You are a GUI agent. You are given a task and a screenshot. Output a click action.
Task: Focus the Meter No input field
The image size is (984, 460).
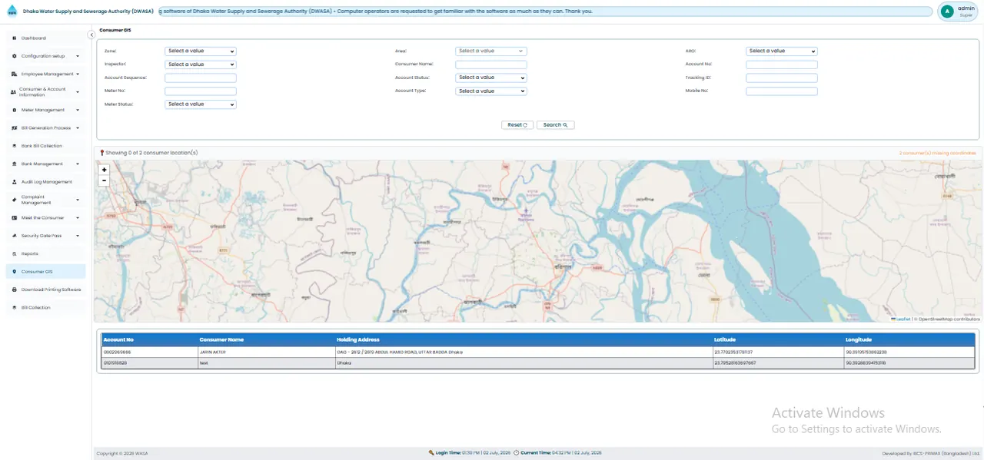click(x=201, y=91)
